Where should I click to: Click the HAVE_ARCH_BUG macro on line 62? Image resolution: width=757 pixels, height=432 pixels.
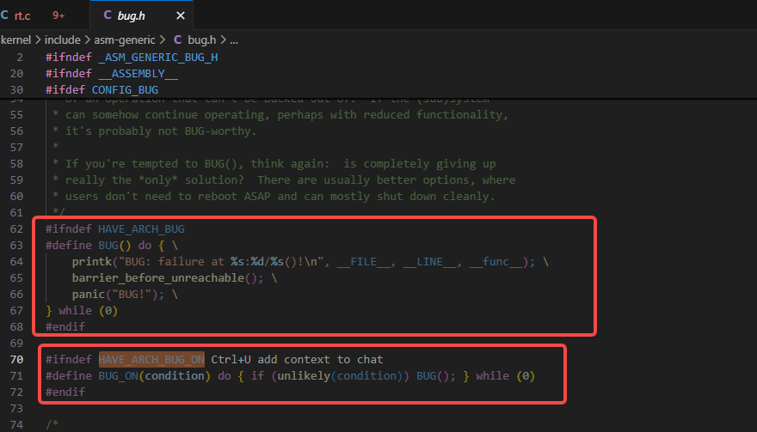coord(141,229)
